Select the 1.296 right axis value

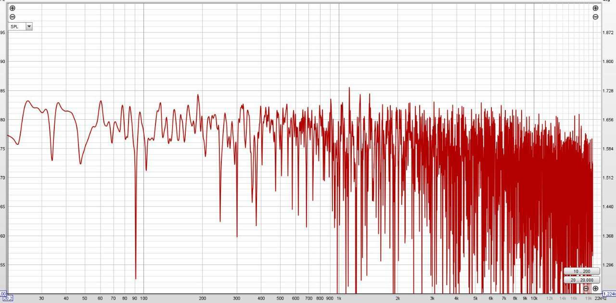tap(608, 265)
